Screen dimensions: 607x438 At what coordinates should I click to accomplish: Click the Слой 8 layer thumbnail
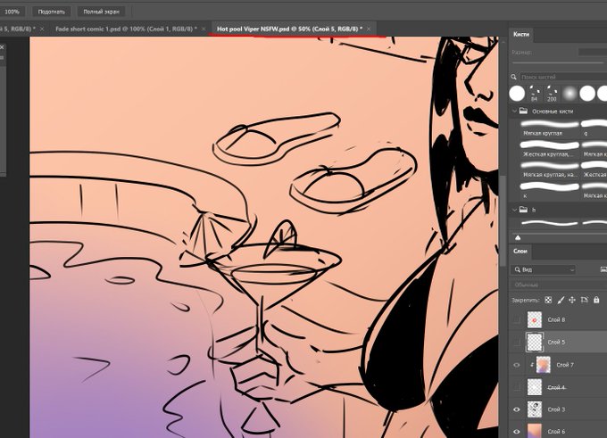pyautogui.click(x=535, y=320)
